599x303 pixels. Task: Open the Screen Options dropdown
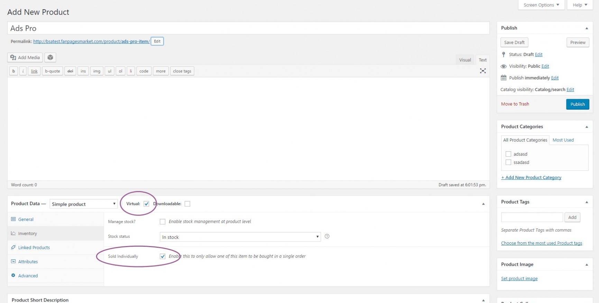click(541, 5)
